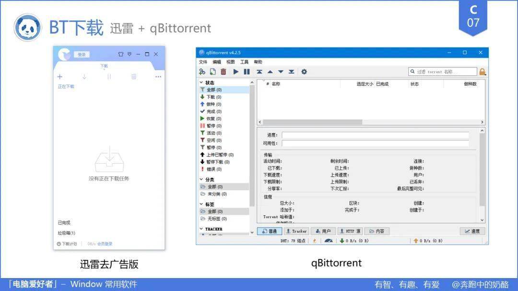
Task: Switch to HTTP 源 tab
Action: [350, 231]
